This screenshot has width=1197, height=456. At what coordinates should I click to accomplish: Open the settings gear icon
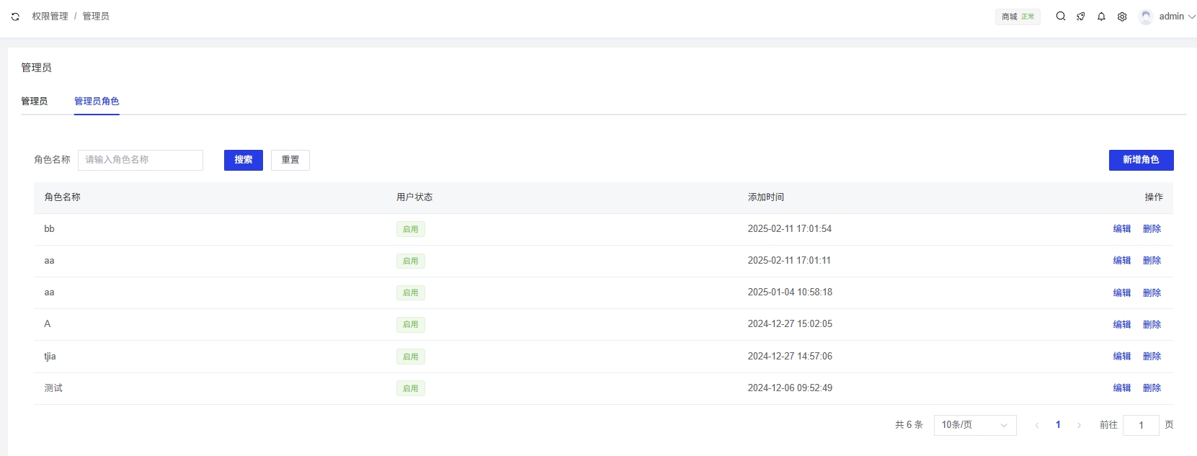tap(1122, 17)
